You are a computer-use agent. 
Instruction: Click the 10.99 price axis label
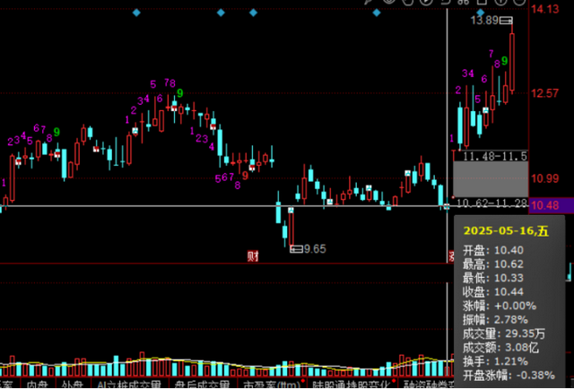pyautogui.click(x=545, y=178)
